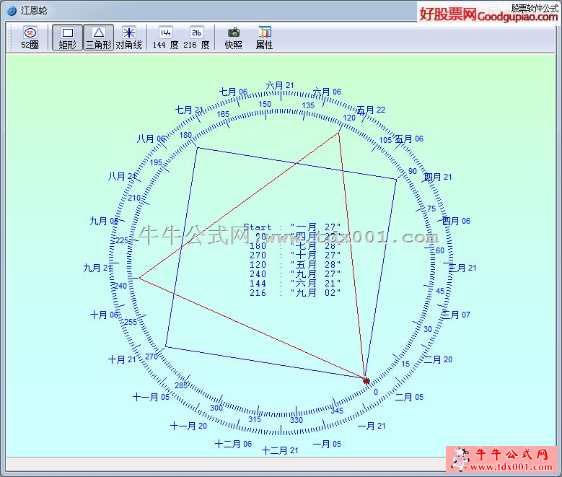
Task: Click the 144 六月 21 info line
Action: coord(295,284)
